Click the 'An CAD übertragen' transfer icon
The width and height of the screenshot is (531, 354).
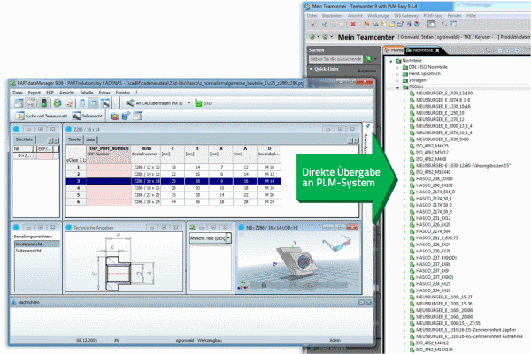point(129,103)
